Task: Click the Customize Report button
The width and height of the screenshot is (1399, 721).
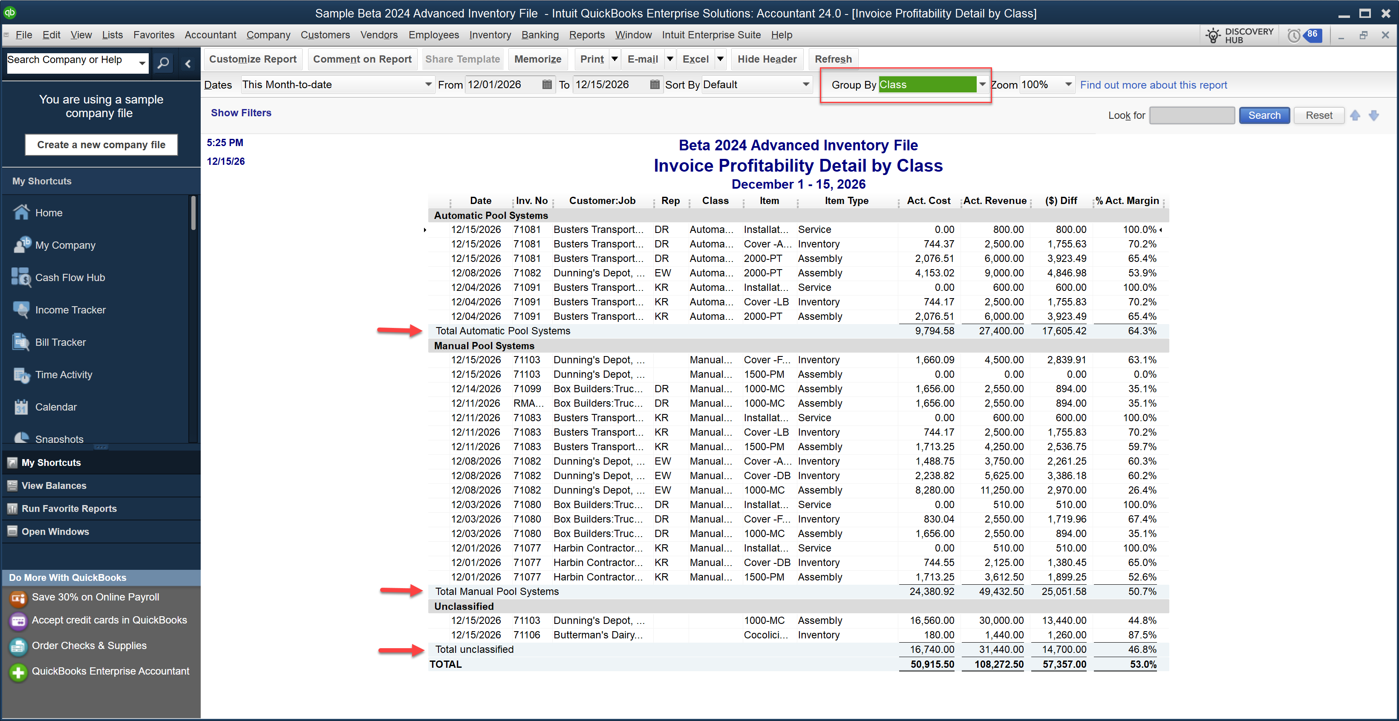Action: pyautogui.click(x=253, y=59)
